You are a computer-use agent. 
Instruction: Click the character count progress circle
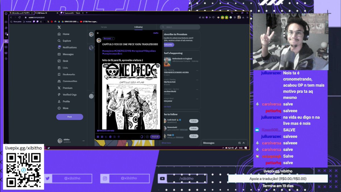coord(142,137)
